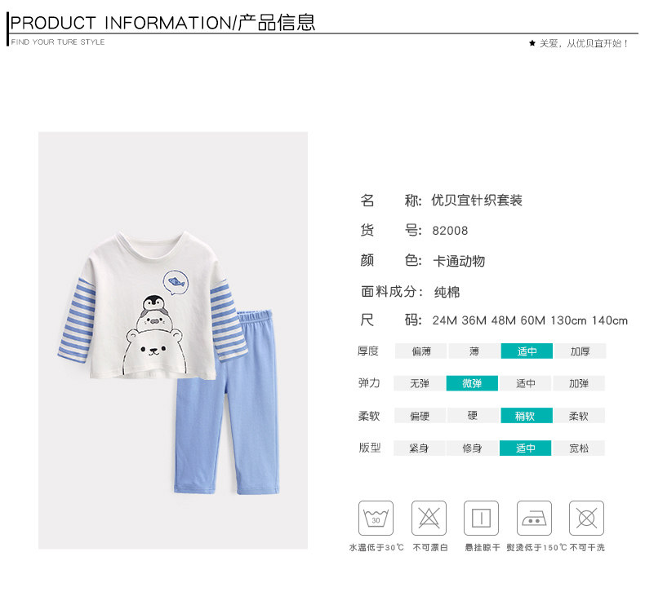Click the wash below 30°C icon
The width and height of the screenshot is (645, 596).
tap(376, 518)
